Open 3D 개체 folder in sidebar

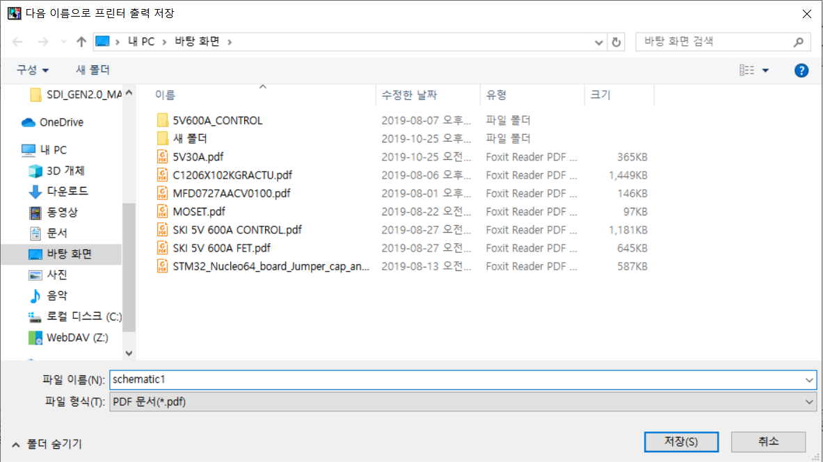56,170
